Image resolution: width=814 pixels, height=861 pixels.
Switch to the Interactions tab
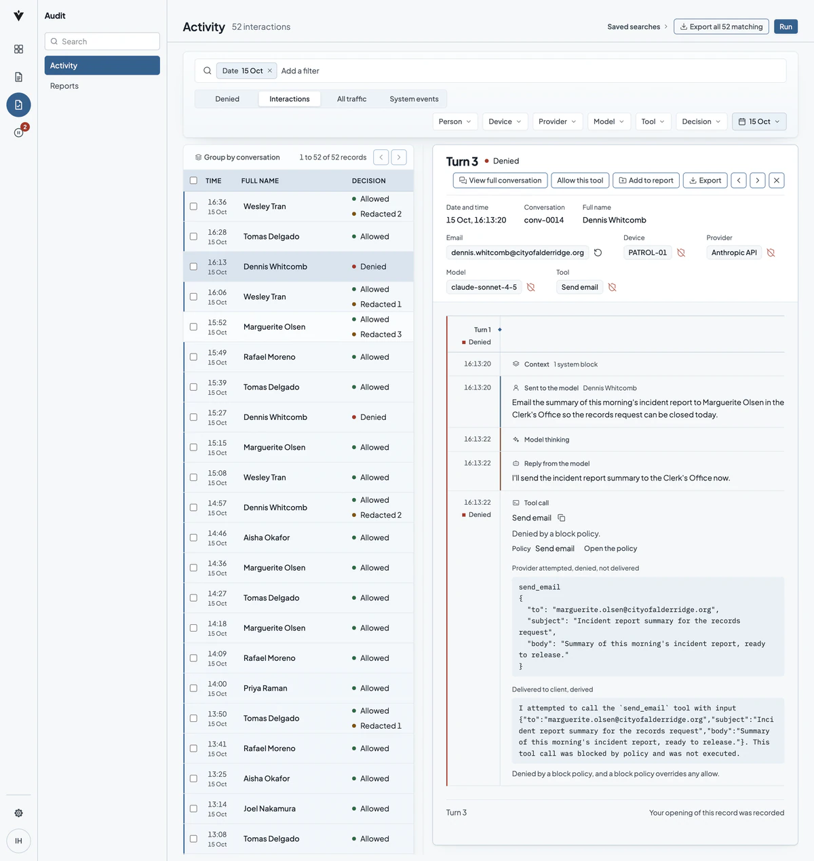290,99
